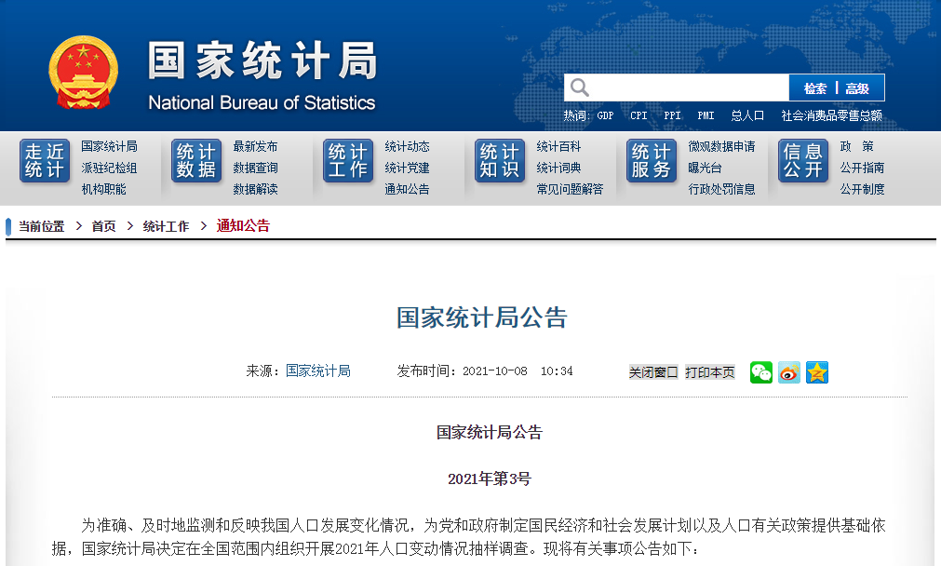
Task: Click the National Bureau of Statistics emblem logo
Action: click(84, 73)
